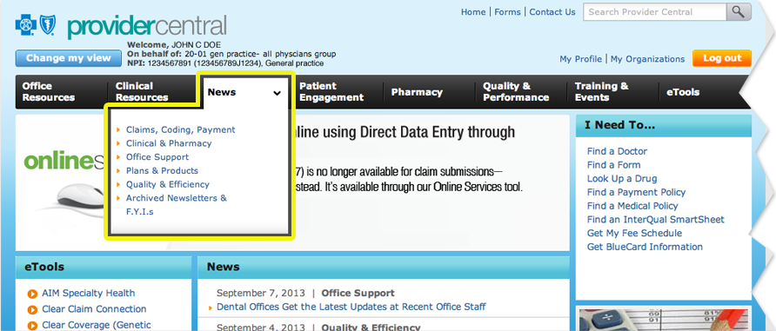Viewport: 776px width, 331px height.
Task: Open Clear Coverage eTool link
Action: pos(96,325)
